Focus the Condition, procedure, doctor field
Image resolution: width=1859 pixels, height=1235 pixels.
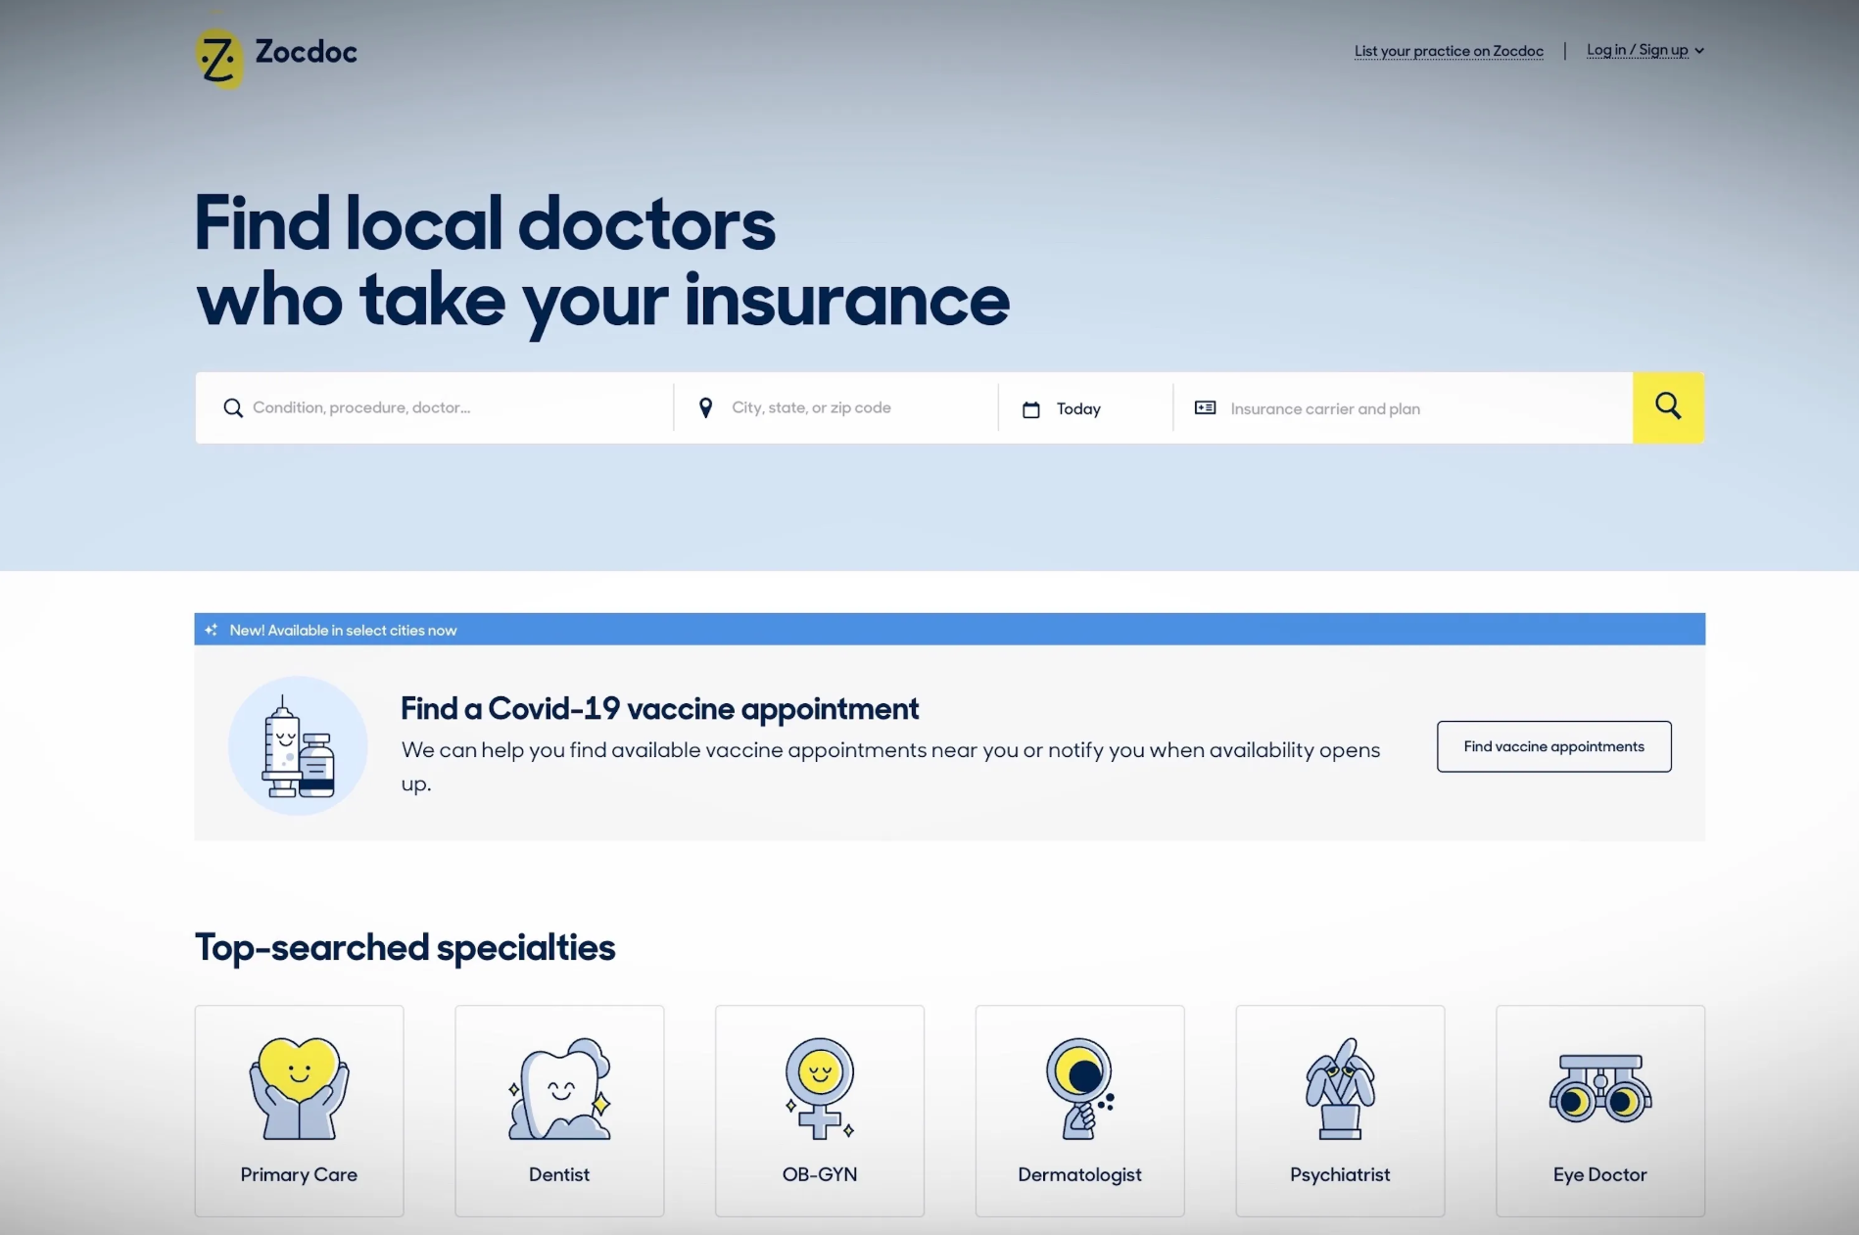click(435, 407)
